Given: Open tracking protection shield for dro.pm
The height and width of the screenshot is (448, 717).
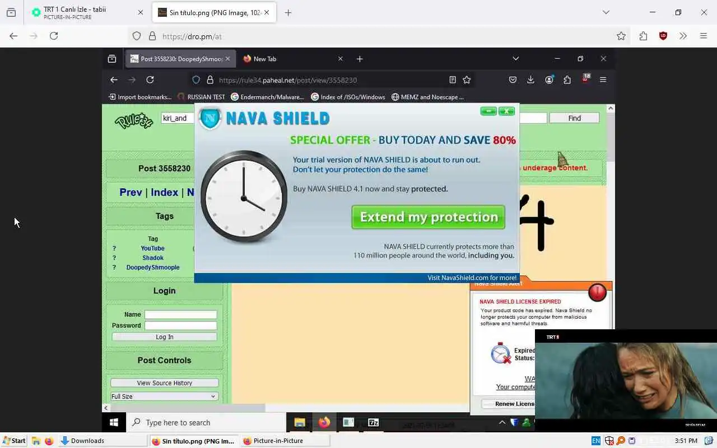Looking at the screenshot, I should pos(137,36).
